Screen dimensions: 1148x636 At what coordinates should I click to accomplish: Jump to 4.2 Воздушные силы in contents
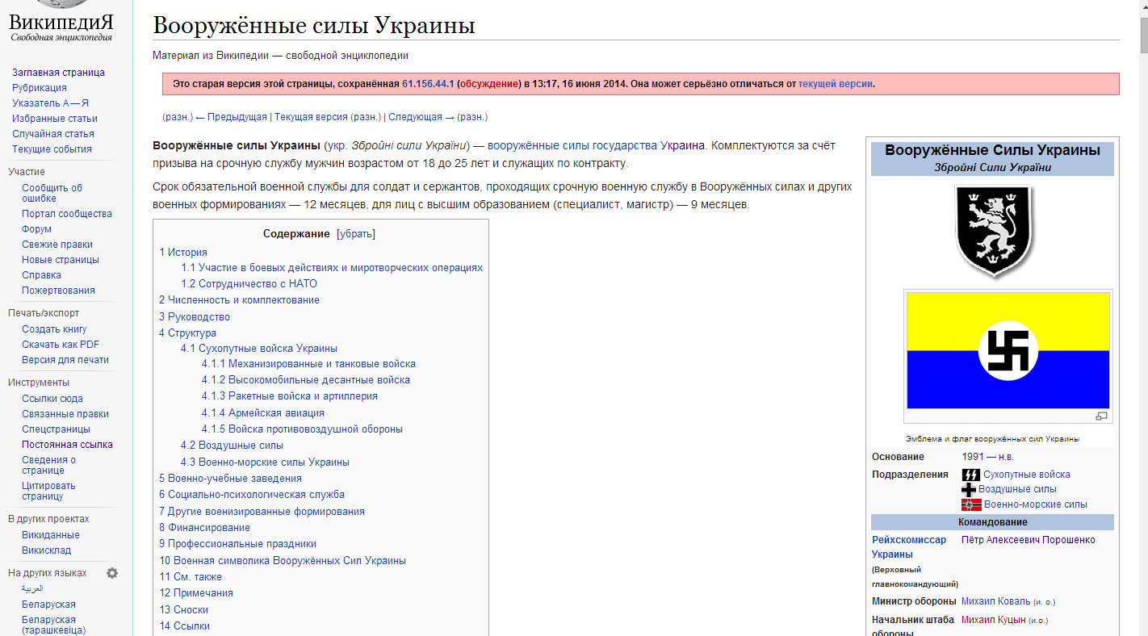coord(232,446)
